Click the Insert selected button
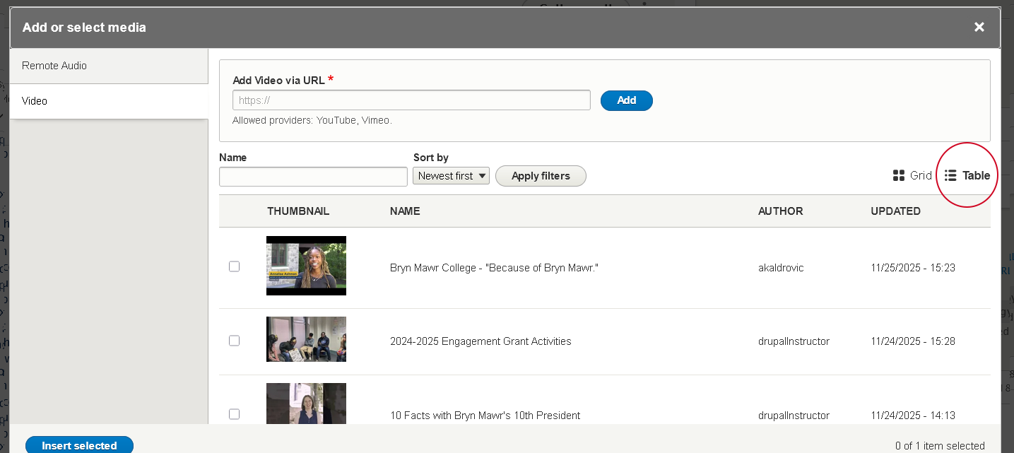Image resolution: width=1014 pixels, height=453 pixels. coord(79,445)
